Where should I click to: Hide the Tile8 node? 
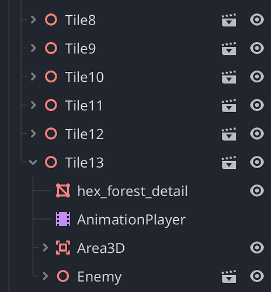click(257, 20)
